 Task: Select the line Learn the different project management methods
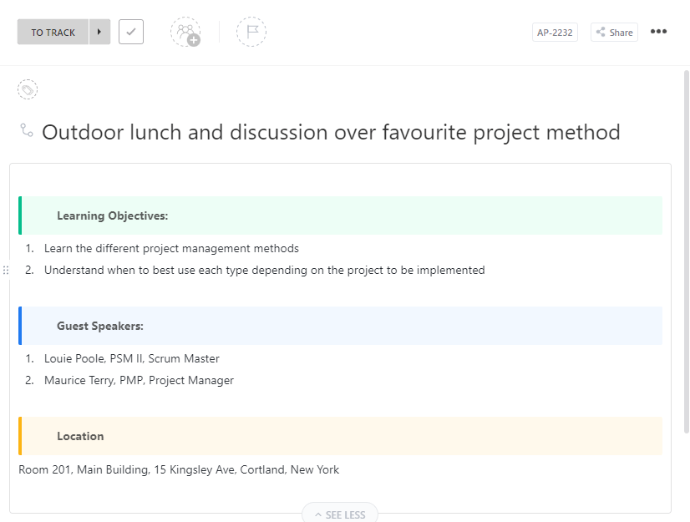[x=171, y=248]
